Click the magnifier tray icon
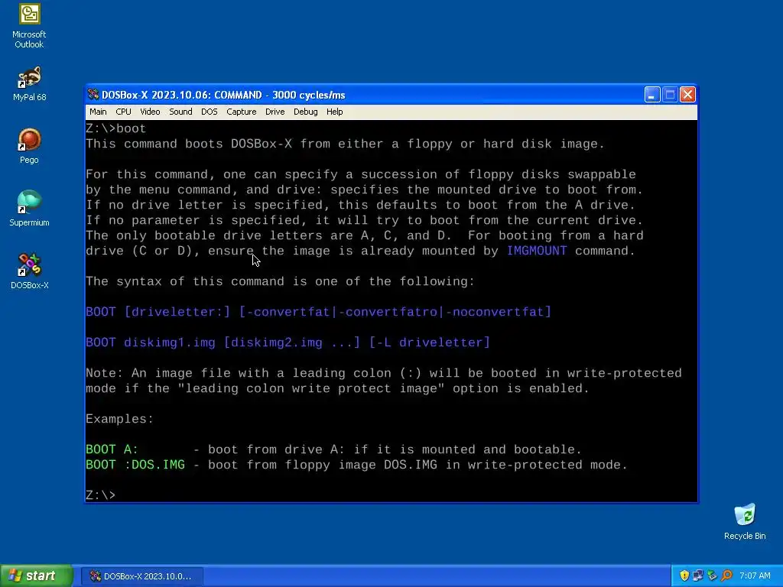The image size is (783, 587). click(726, 576)
